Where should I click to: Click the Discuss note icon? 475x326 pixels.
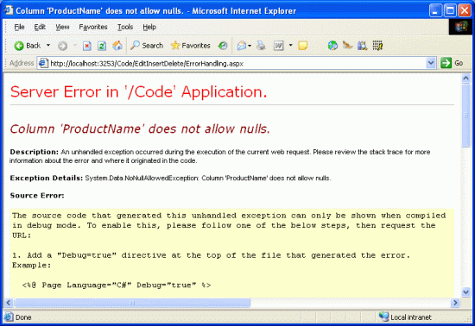pyautogui.click(x=302, y=46)
